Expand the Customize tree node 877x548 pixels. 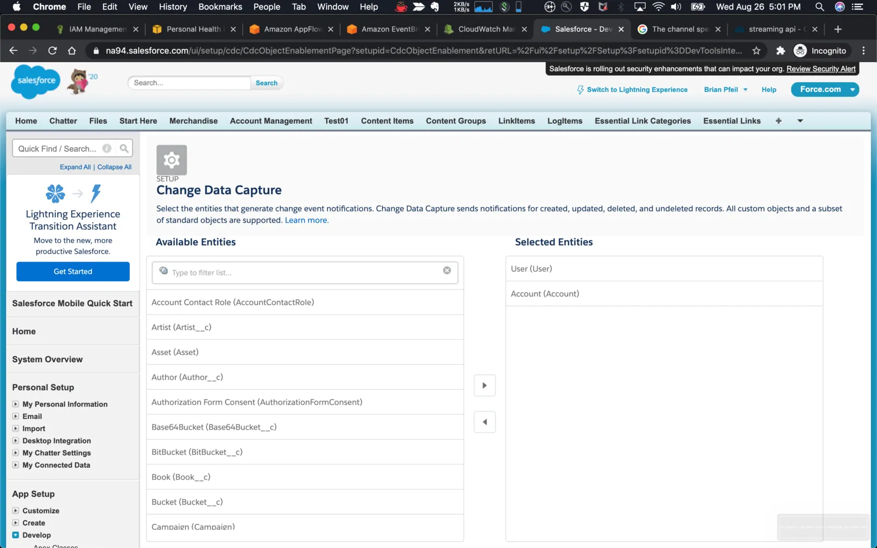click(x=15, y=510)
